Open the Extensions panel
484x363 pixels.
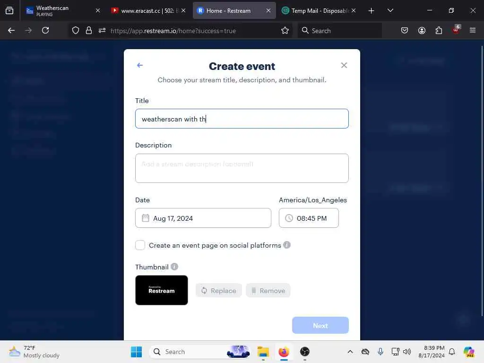(x=439, y=30)
